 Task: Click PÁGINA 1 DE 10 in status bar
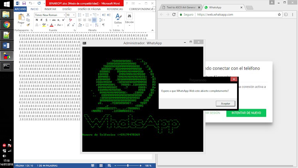pyautogui.click(x=24, y=166)
